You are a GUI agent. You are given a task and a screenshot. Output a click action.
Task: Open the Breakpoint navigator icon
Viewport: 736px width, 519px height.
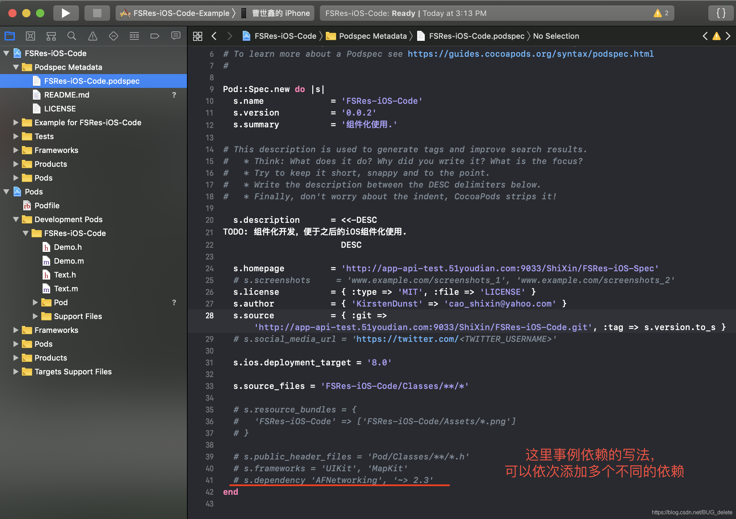click(155, 36)
